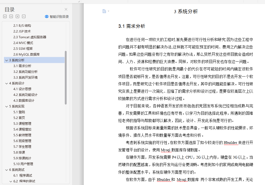Jump to 5.5 教师管理 heading
The image size is (265, 185).
pyautogui.click(x=22, y=135)
